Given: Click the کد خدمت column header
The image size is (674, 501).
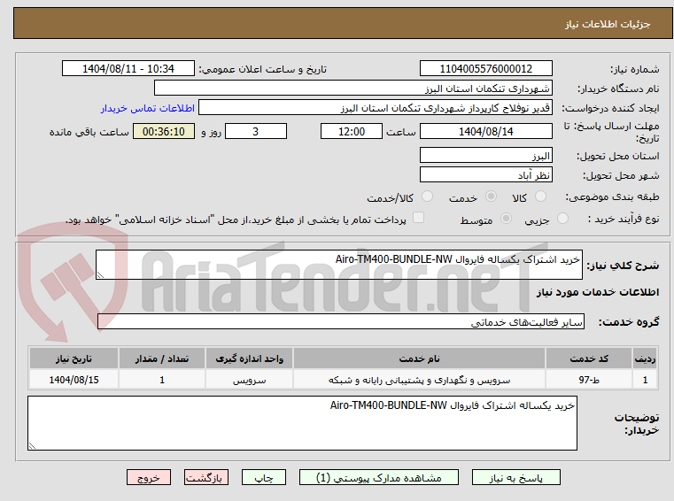Looking at the screenshot, I should [589, 358].
